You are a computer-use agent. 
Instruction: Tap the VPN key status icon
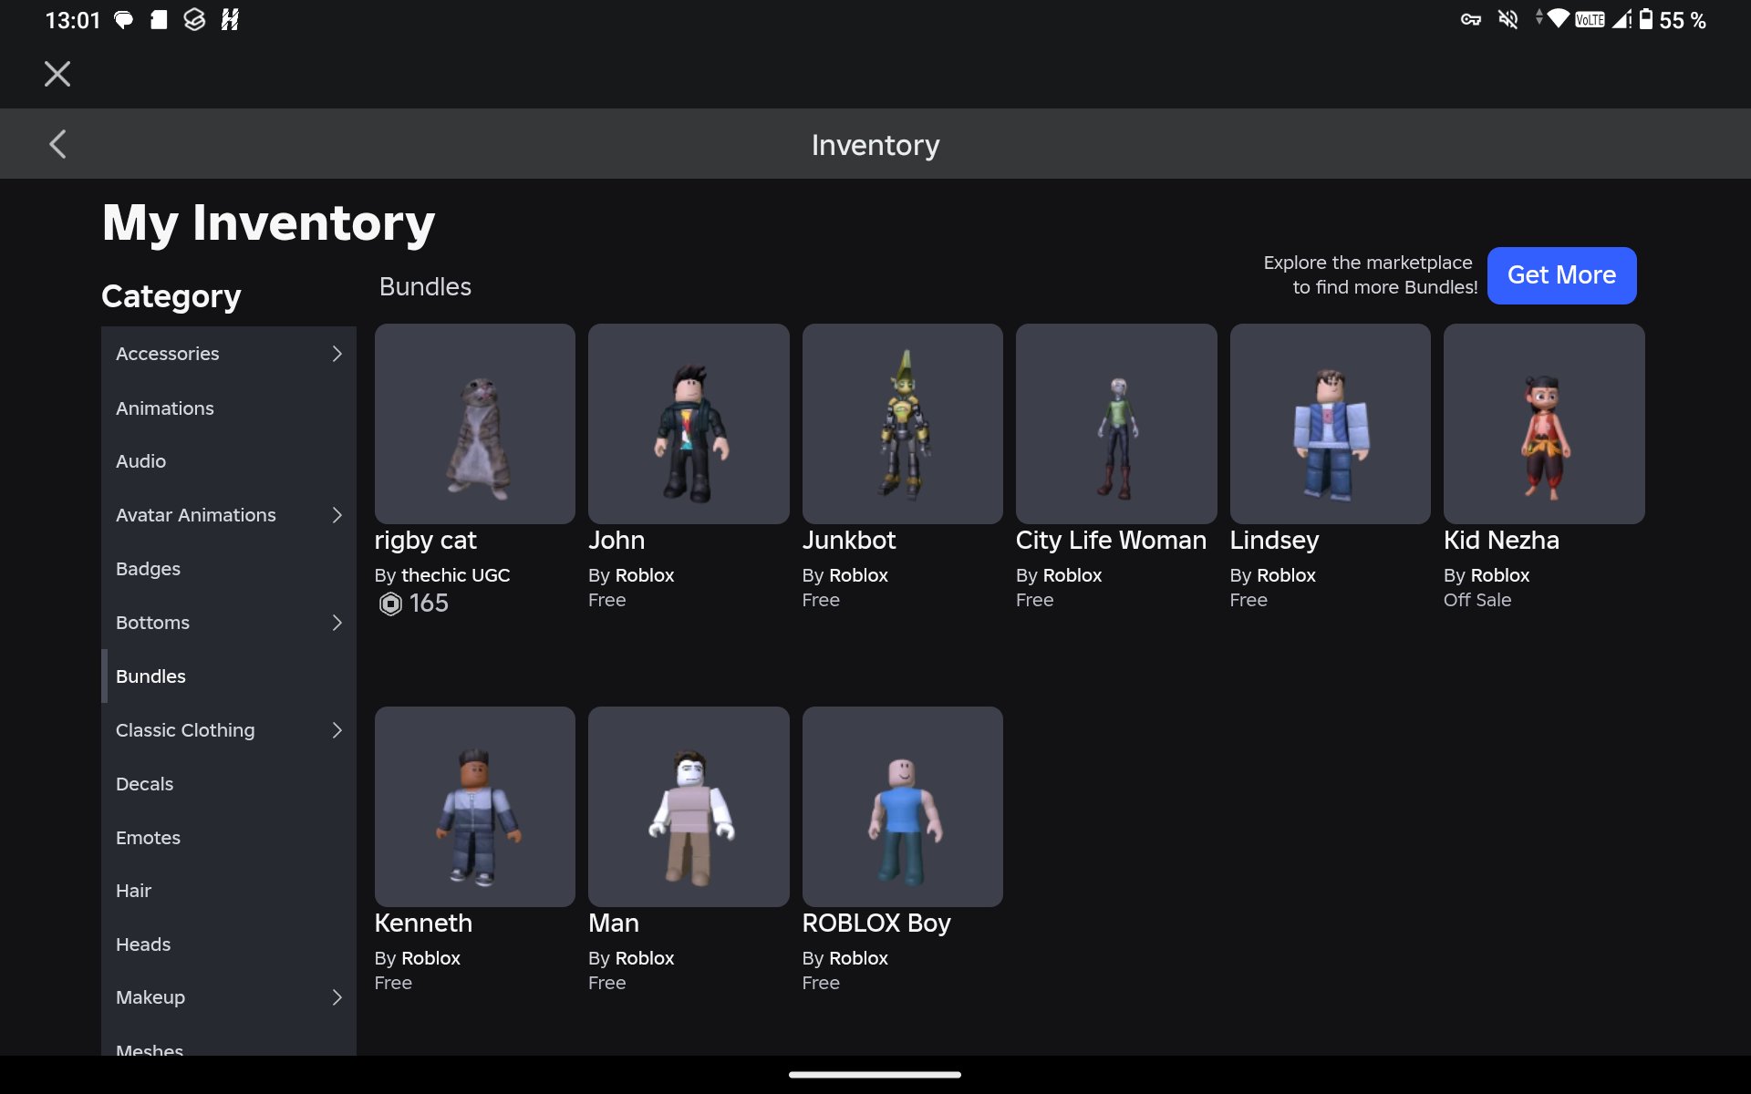coord(1470,19)
